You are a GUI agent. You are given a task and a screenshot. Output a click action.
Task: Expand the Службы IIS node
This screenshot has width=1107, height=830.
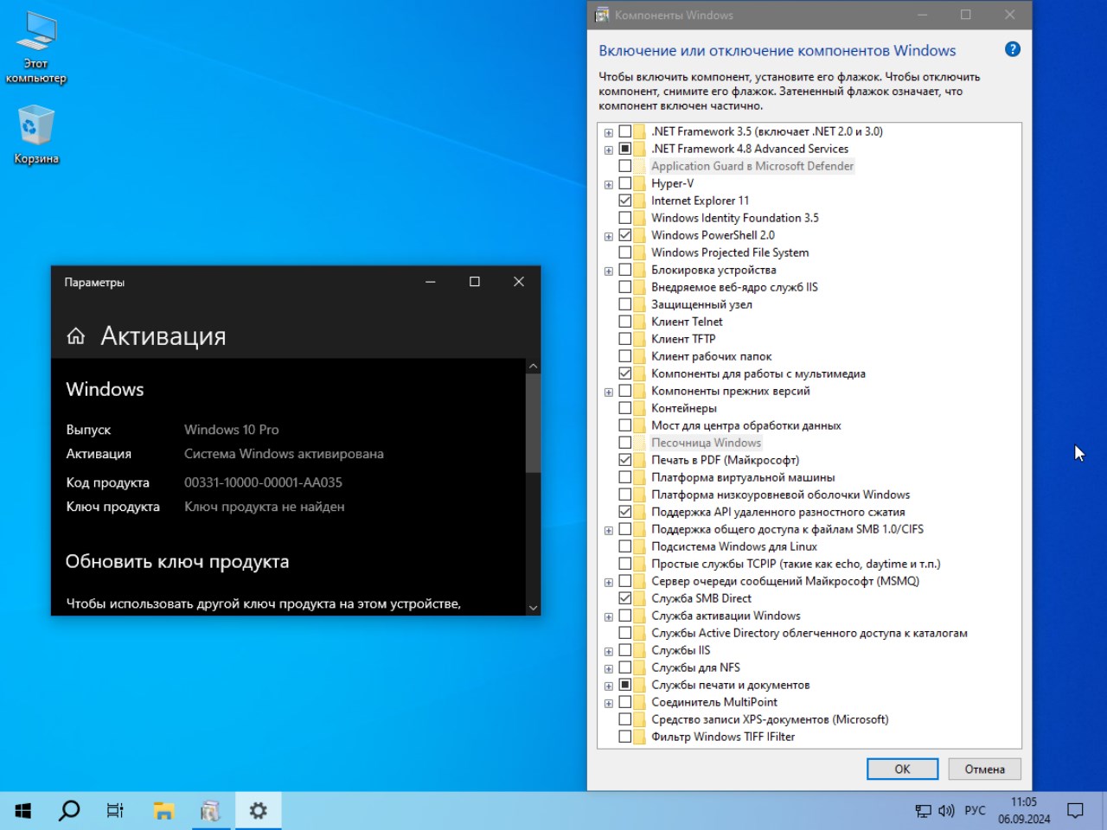[609, 651]
